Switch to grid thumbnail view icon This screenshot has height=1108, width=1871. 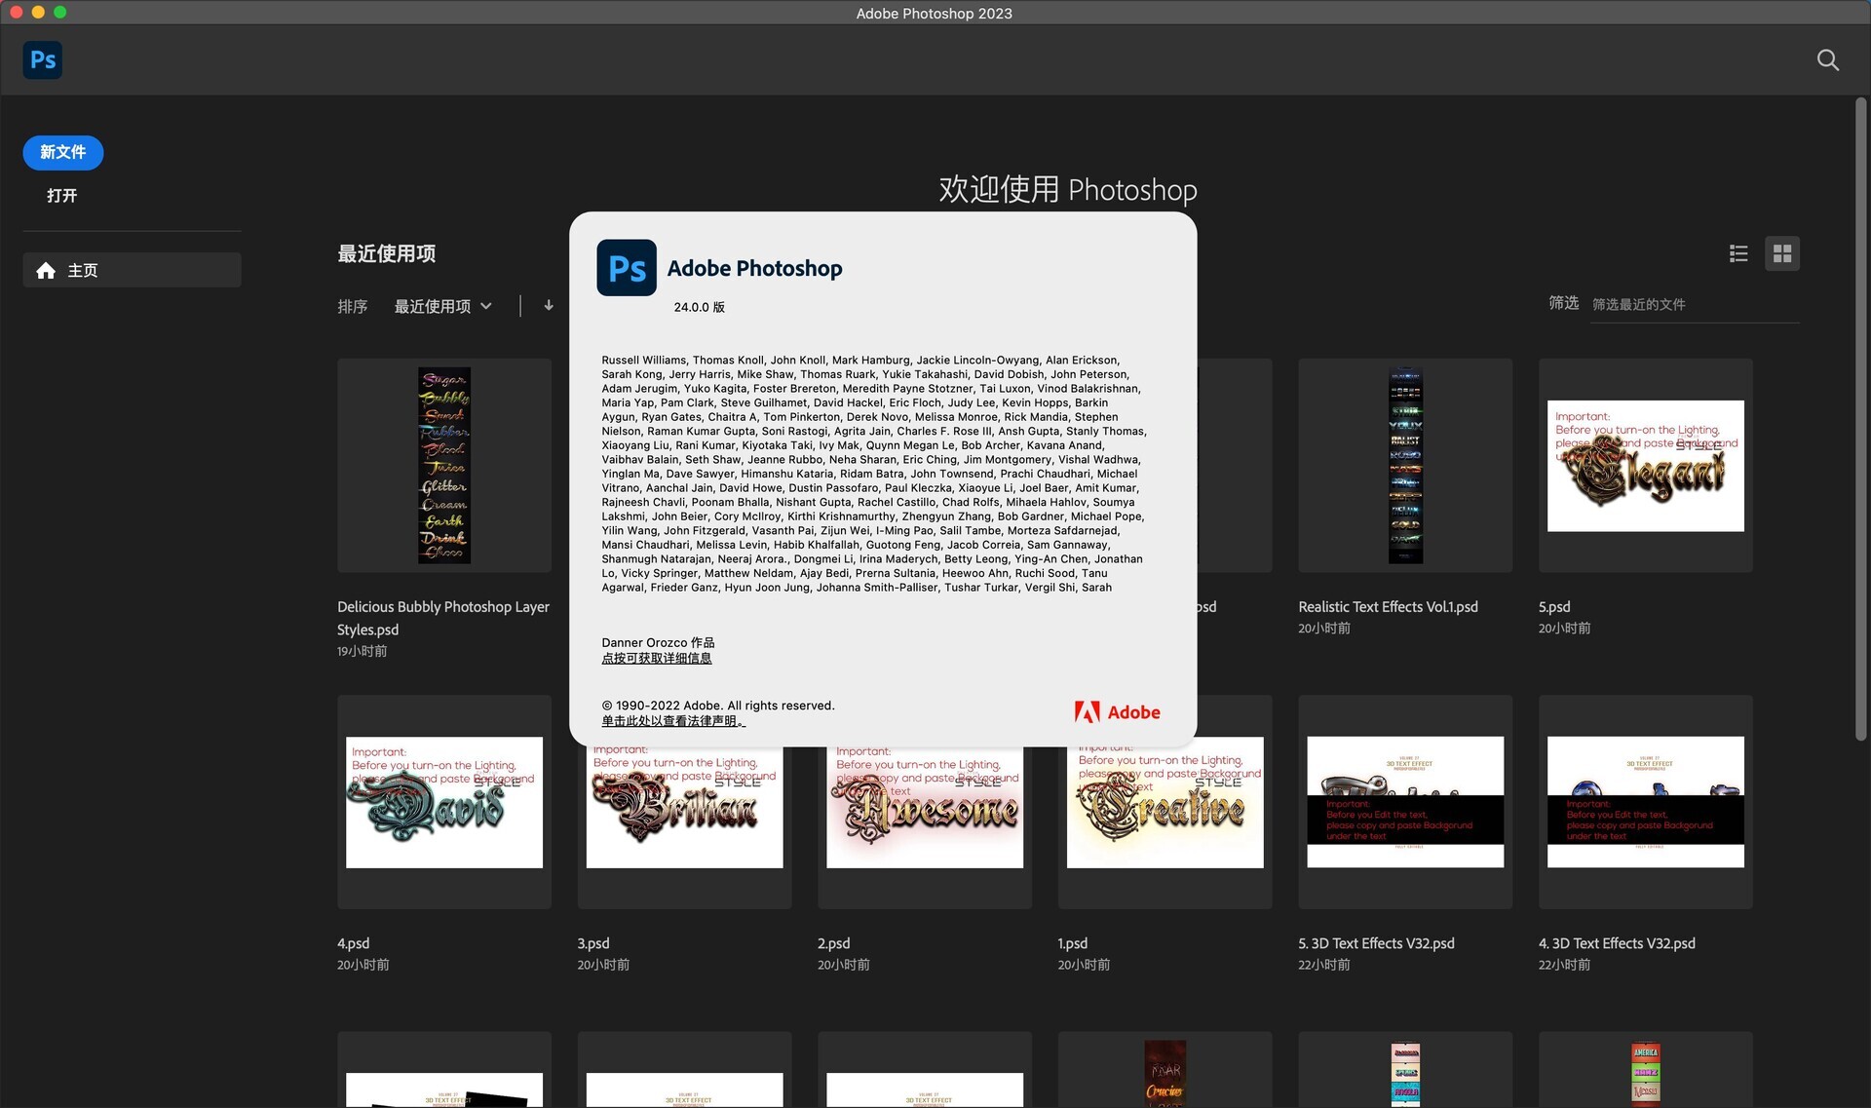(x=1782, y=253)
